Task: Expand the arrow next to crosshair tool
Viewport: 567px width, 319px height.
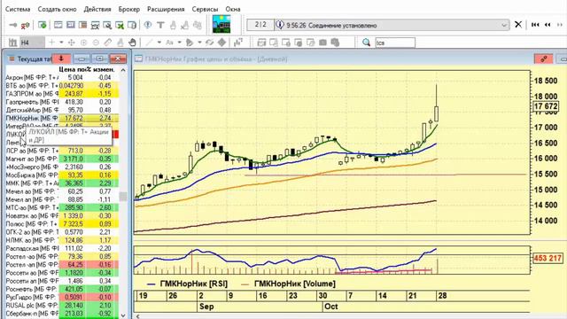Action: (x=61, y=43)
